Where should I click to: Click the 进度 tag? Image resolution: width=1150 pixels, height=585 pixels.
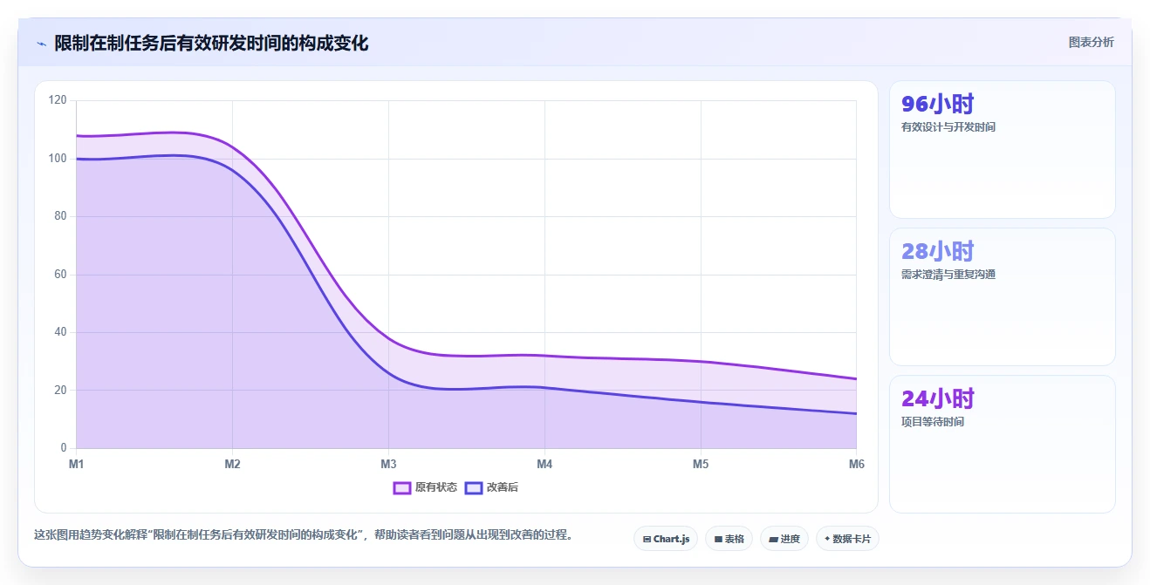click(x=784, y=539)
